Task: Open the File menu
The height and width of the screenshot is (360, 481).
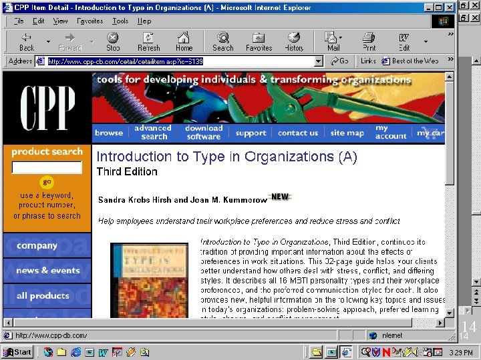Action: point(19,21)
